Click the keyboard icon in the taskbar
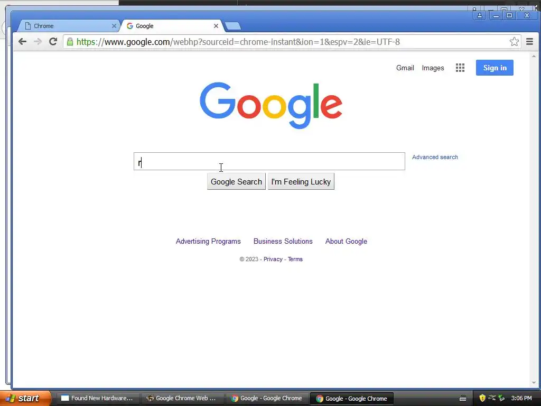 [x=463, y=399]
